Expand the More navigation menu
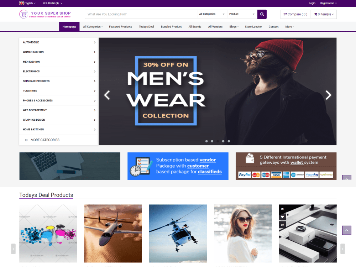356x267 pixels. 289,27
